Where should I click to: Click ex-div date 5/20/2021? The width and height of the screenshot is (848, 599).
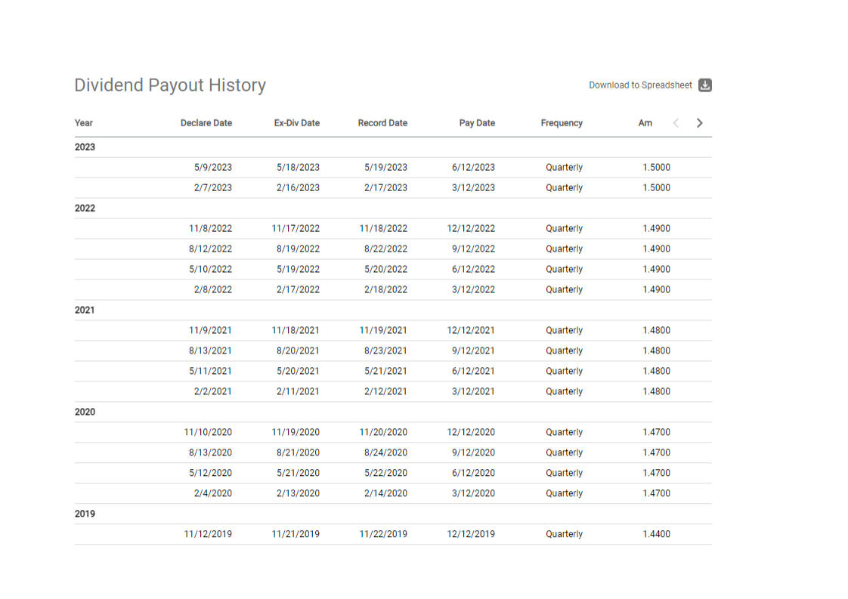[x=298, y=372]
